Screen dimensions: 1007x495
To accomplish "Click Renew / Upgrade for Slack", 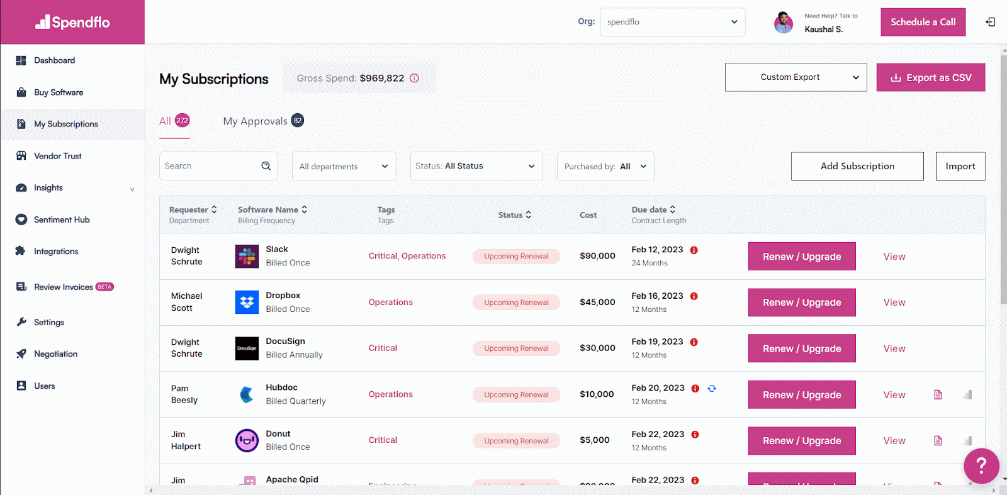I will click(x=802, y=257).
